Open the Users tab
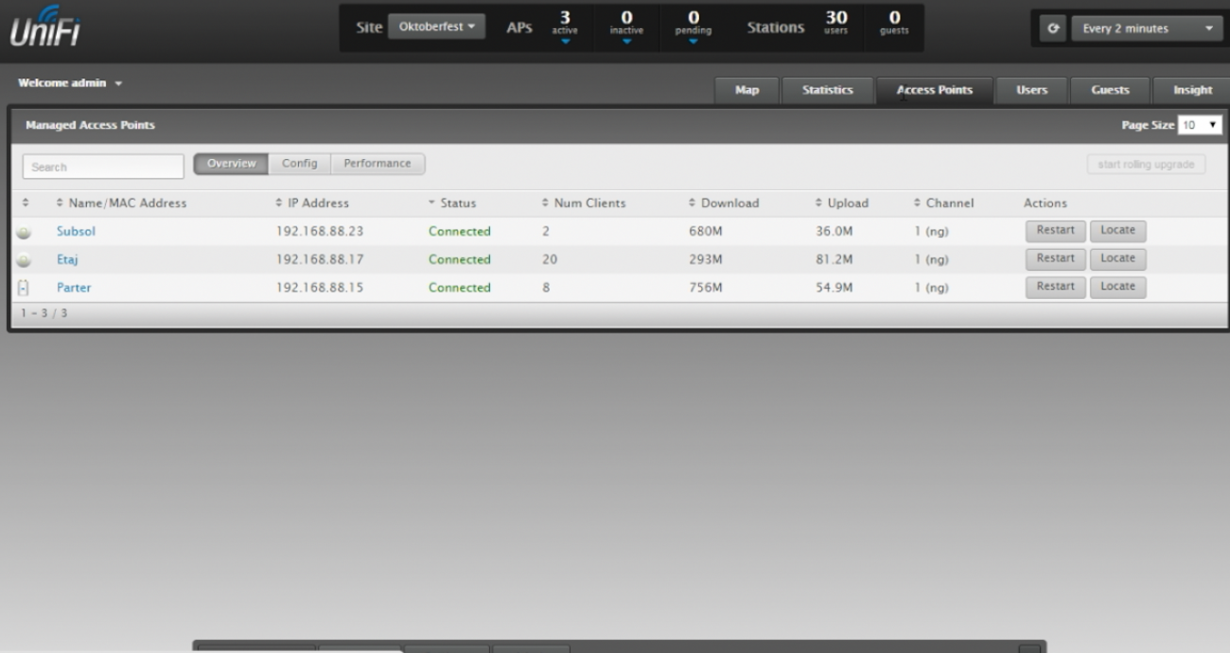The height and width of the screenshot is (653, 1230). (1031, 90)
